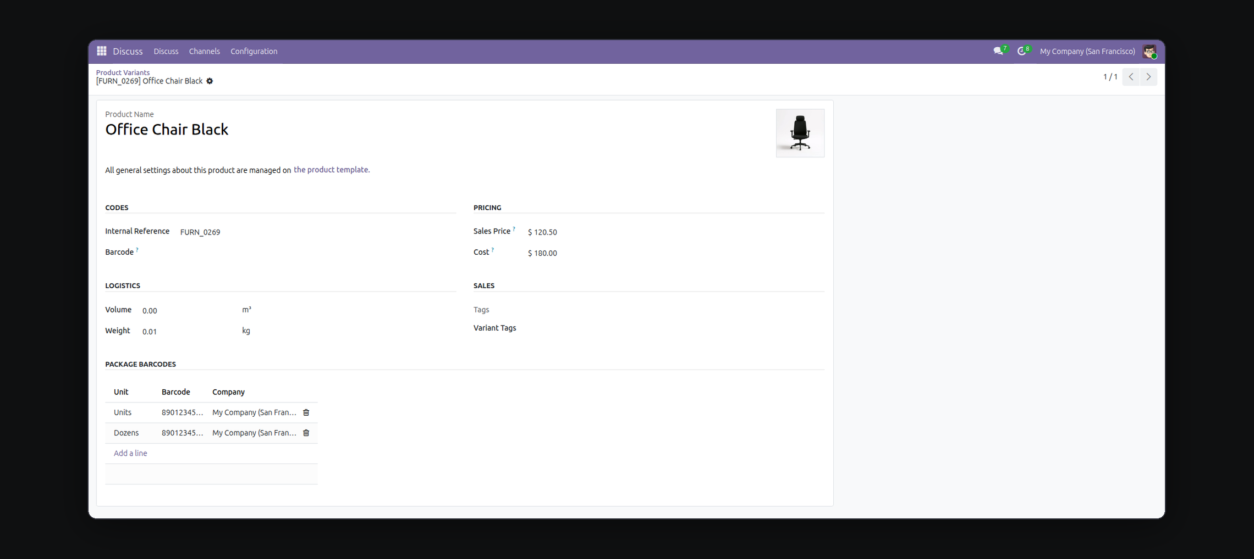The height and width of the screenshot is (559, 1254).
Task: Click company cell in Dozens row
Action: 254,433
